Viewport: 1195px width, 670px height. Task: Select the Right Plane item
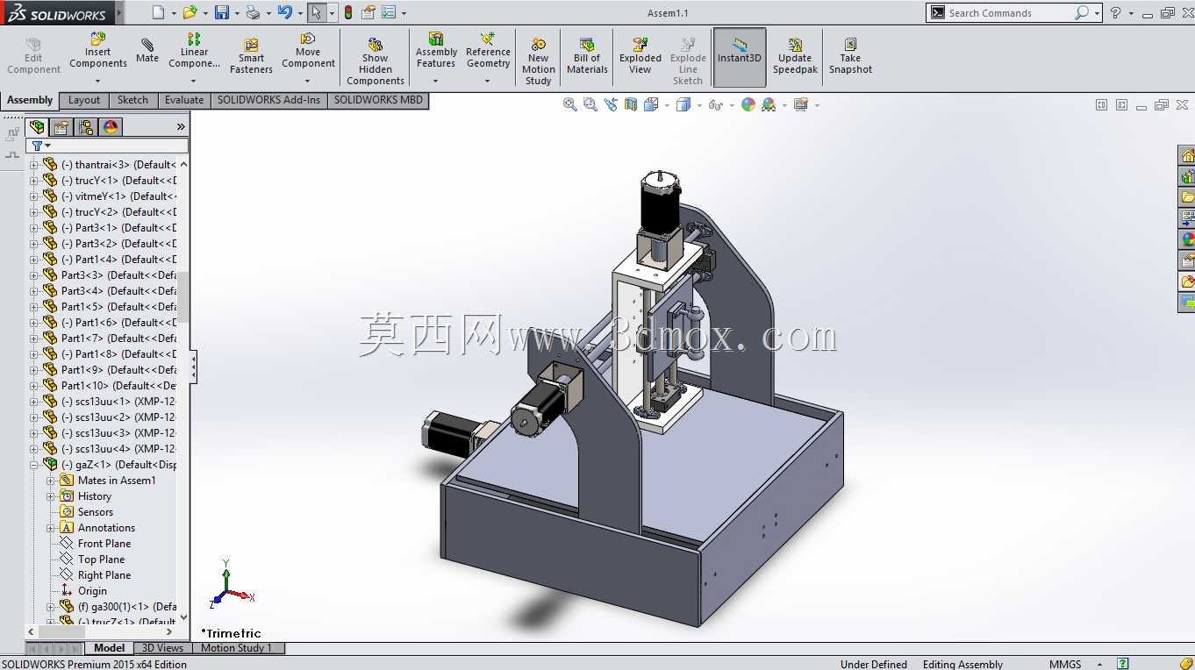pos(94,575)
